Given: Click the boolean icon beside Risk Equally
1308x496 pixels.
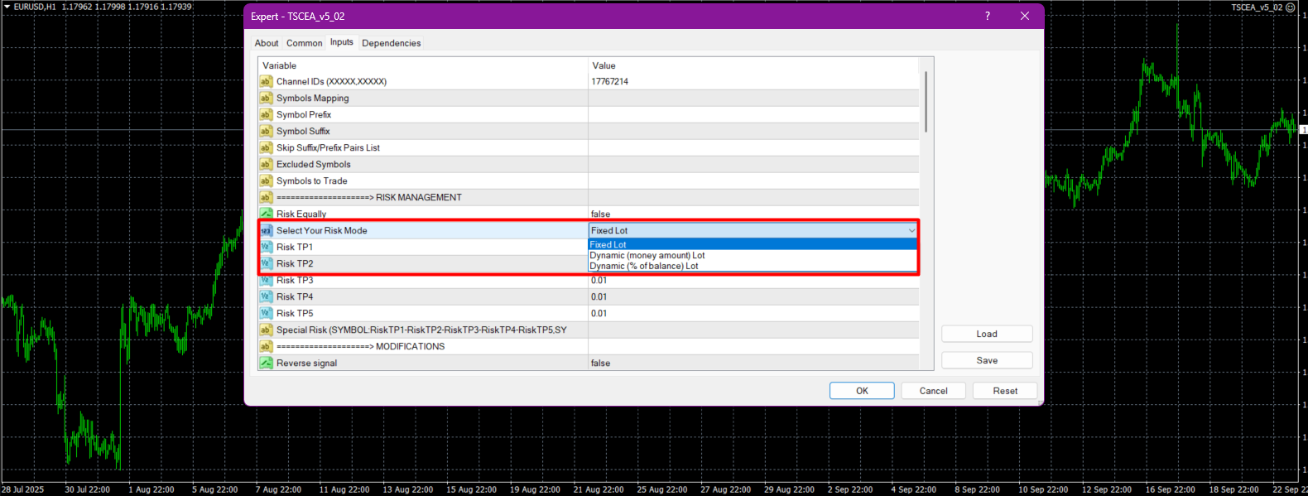Looking at the screenshot, I should click(266, 214).
